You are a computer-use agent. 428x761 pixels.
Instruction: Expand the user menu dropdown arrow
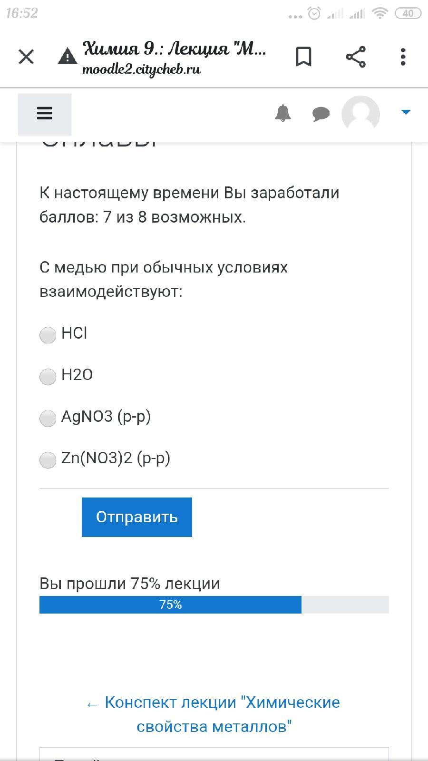(x=406, y=112)
